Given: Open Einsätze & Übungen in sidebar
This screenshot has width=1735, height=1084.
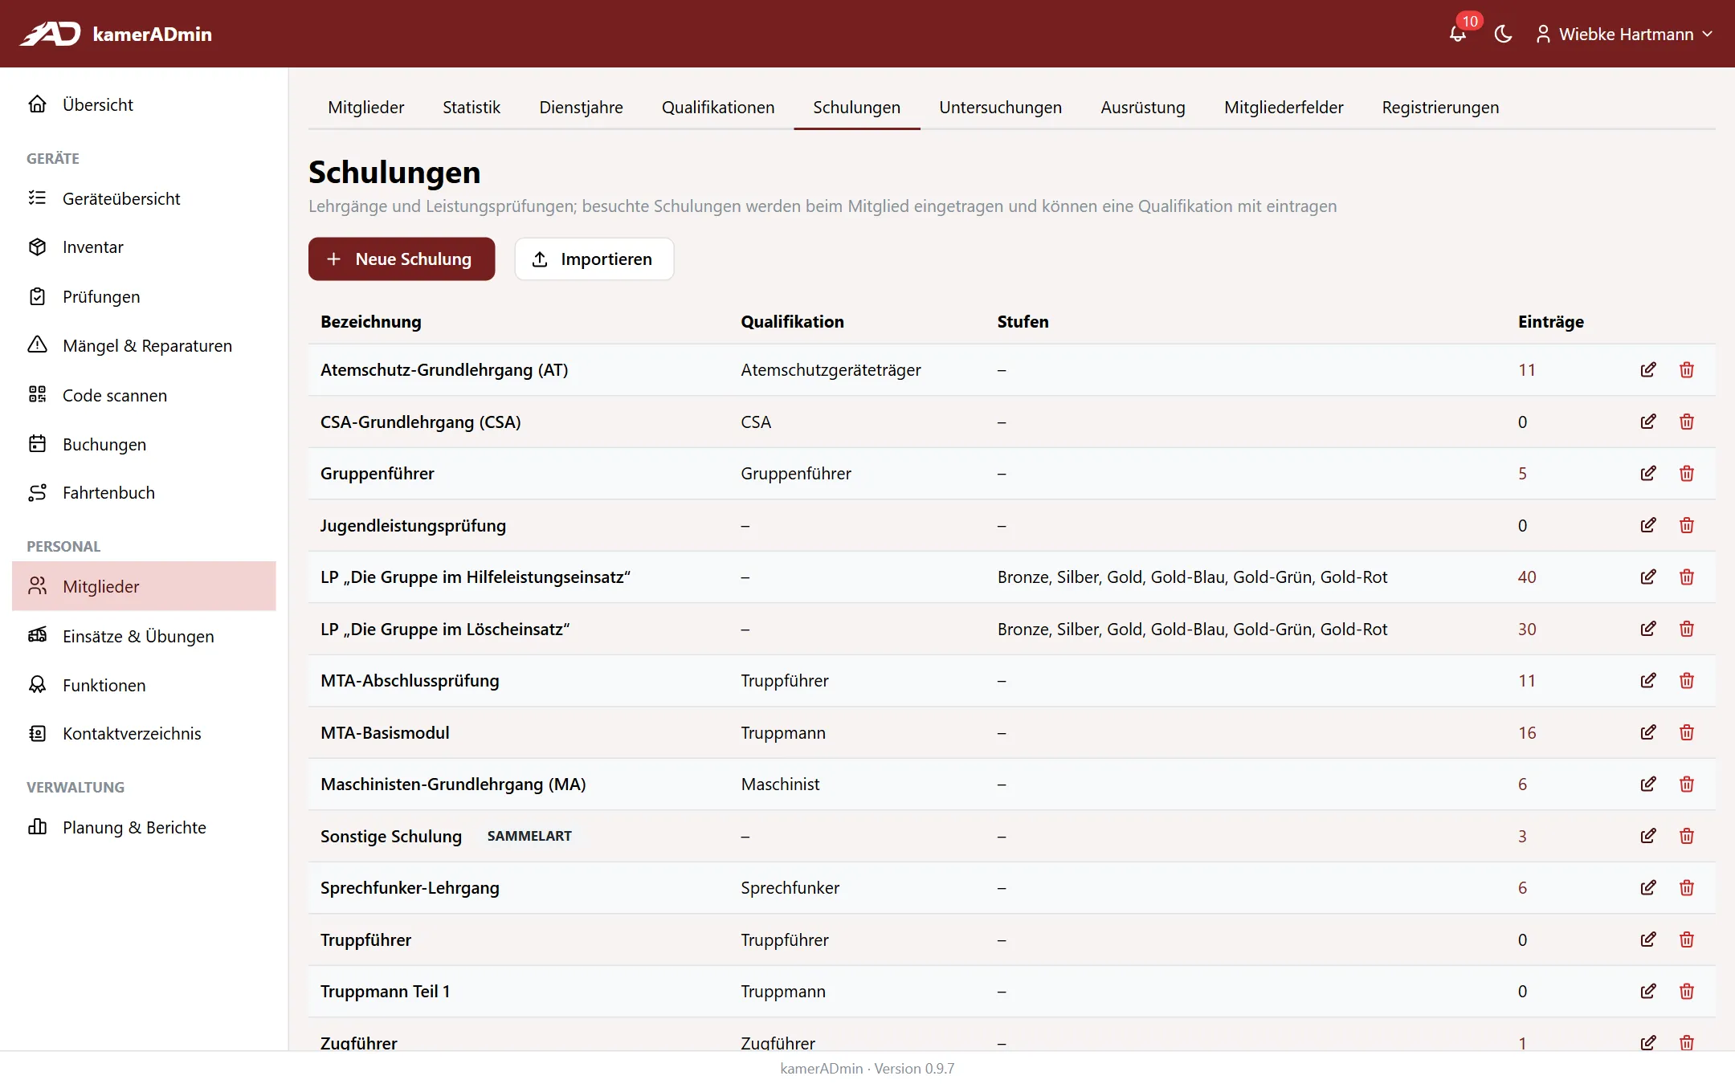Looking at the screenshot, I should pyautogui.click(x=144, y=636).
